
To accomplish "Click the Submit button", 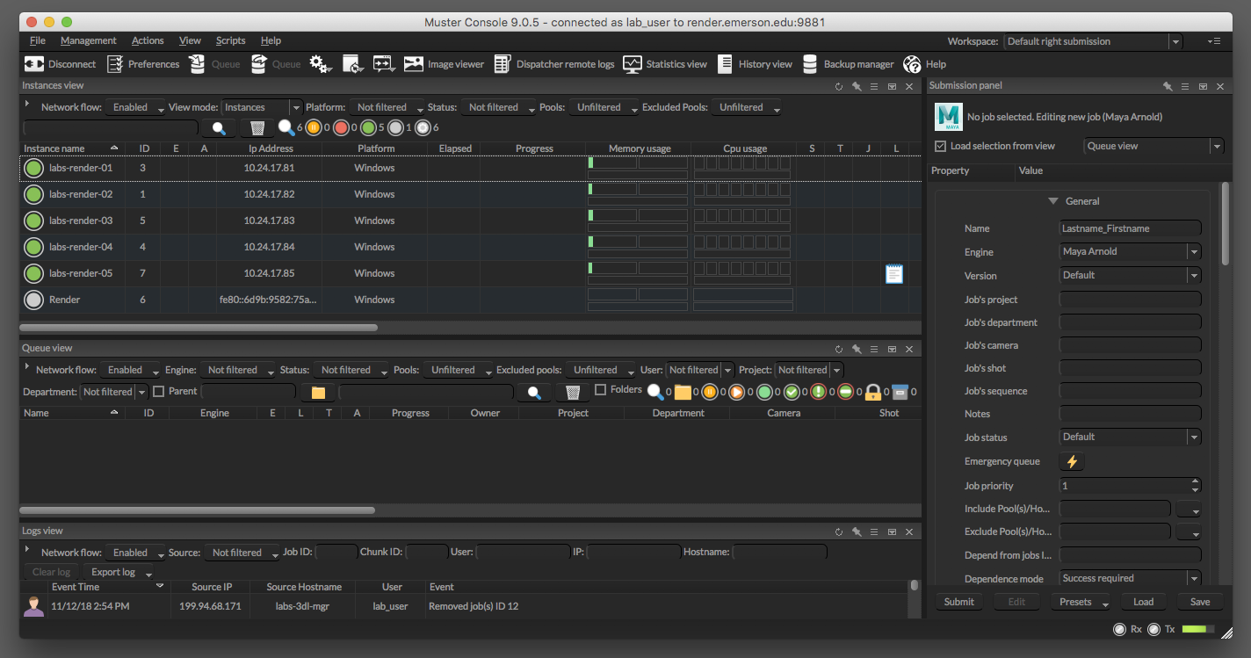I will 959,602.
